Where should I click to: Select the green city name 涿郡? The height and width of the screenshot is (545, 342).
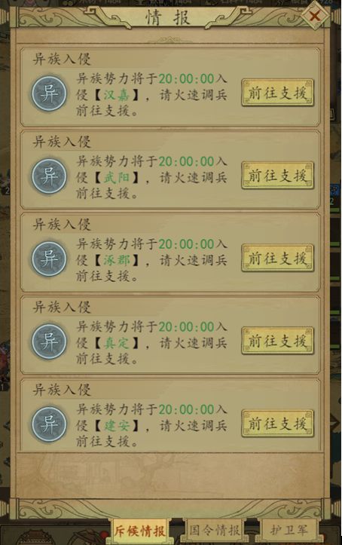click(116, 260)
